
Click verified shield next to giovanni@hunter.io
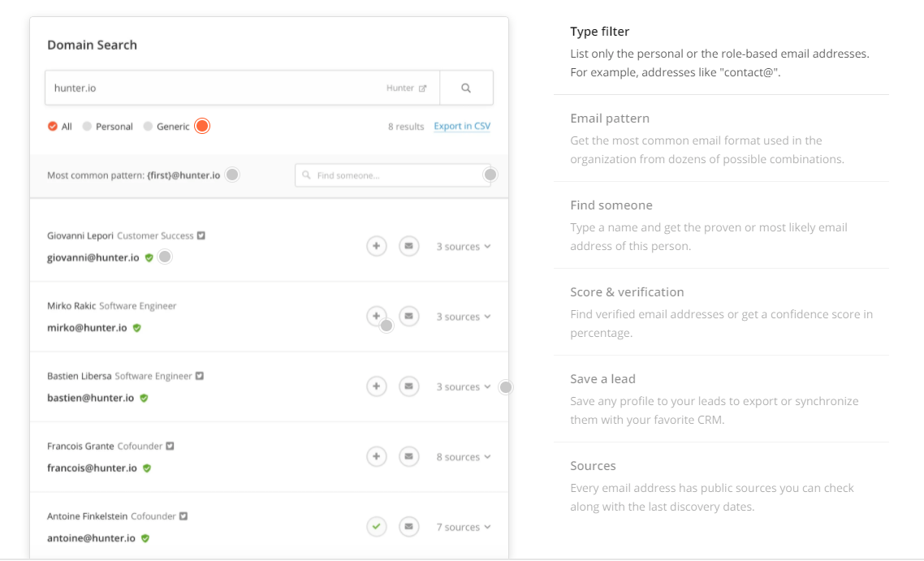click(x=149, y=257)
